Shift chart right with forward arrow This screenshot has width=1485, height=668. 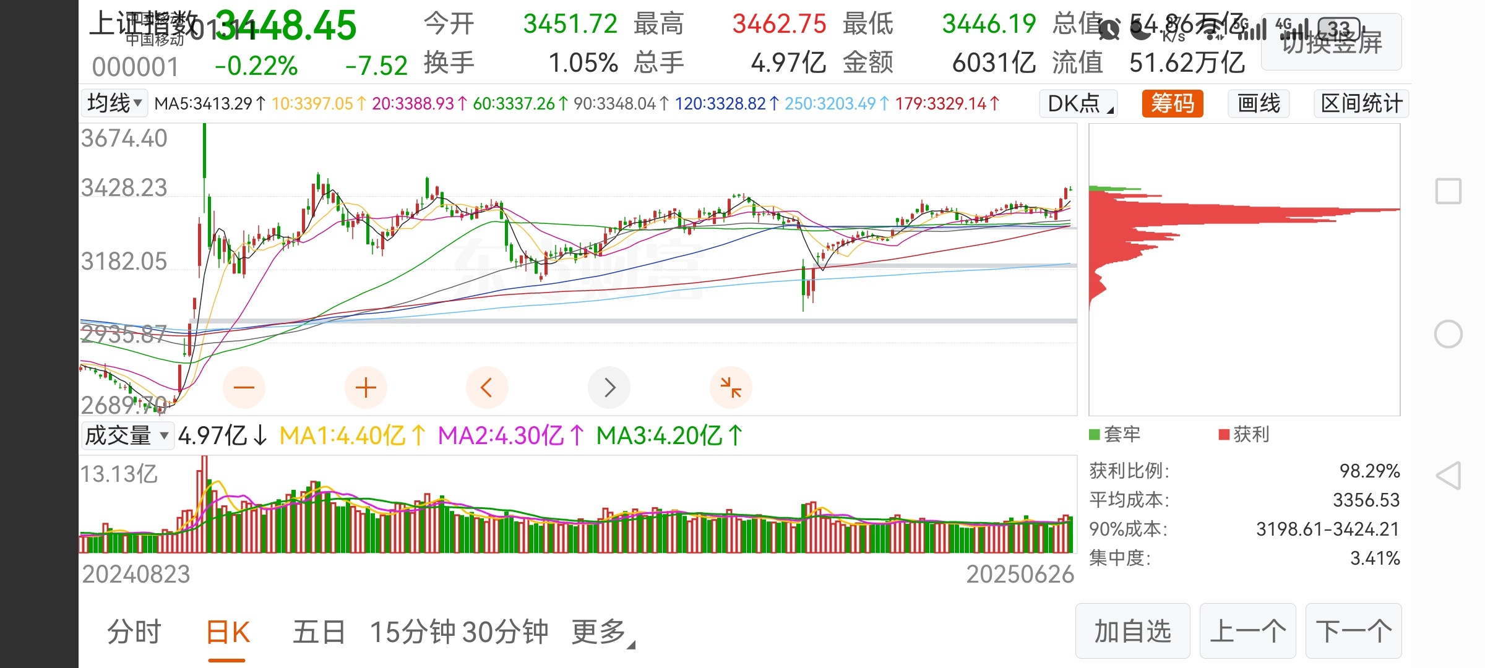[x=609, y=388]
